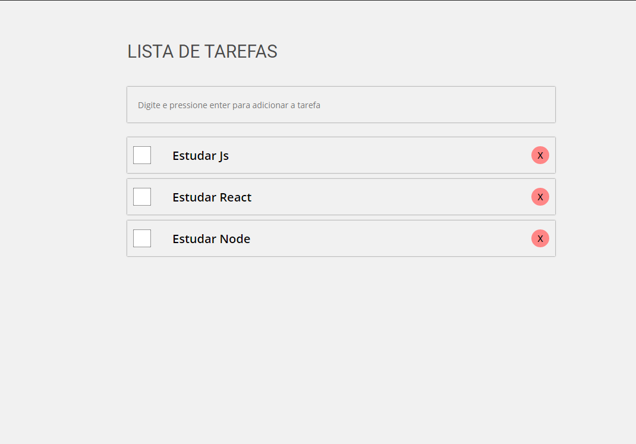Close out the Estudar Node item
The width and height of the screenshot is (636, 444).
point(540,238)
